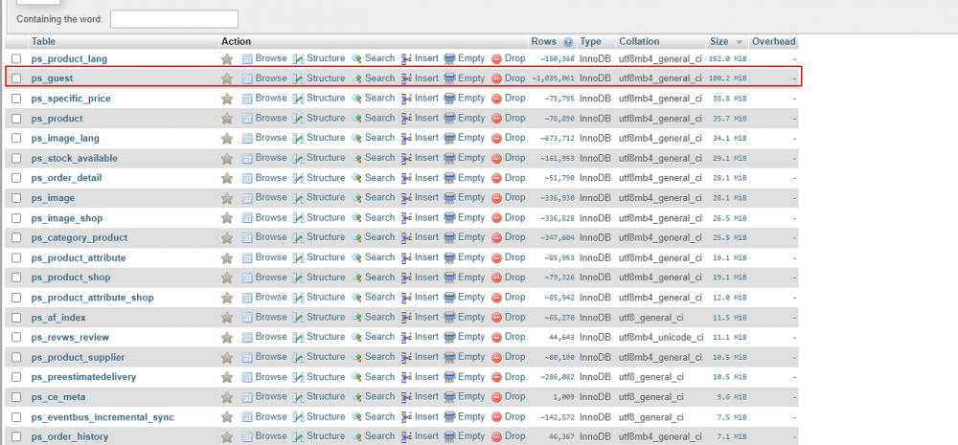The height and width of the screenshot is (445, 958).
Task: Select the ps_order_detail checkbox
Action: tap(16, 178)
